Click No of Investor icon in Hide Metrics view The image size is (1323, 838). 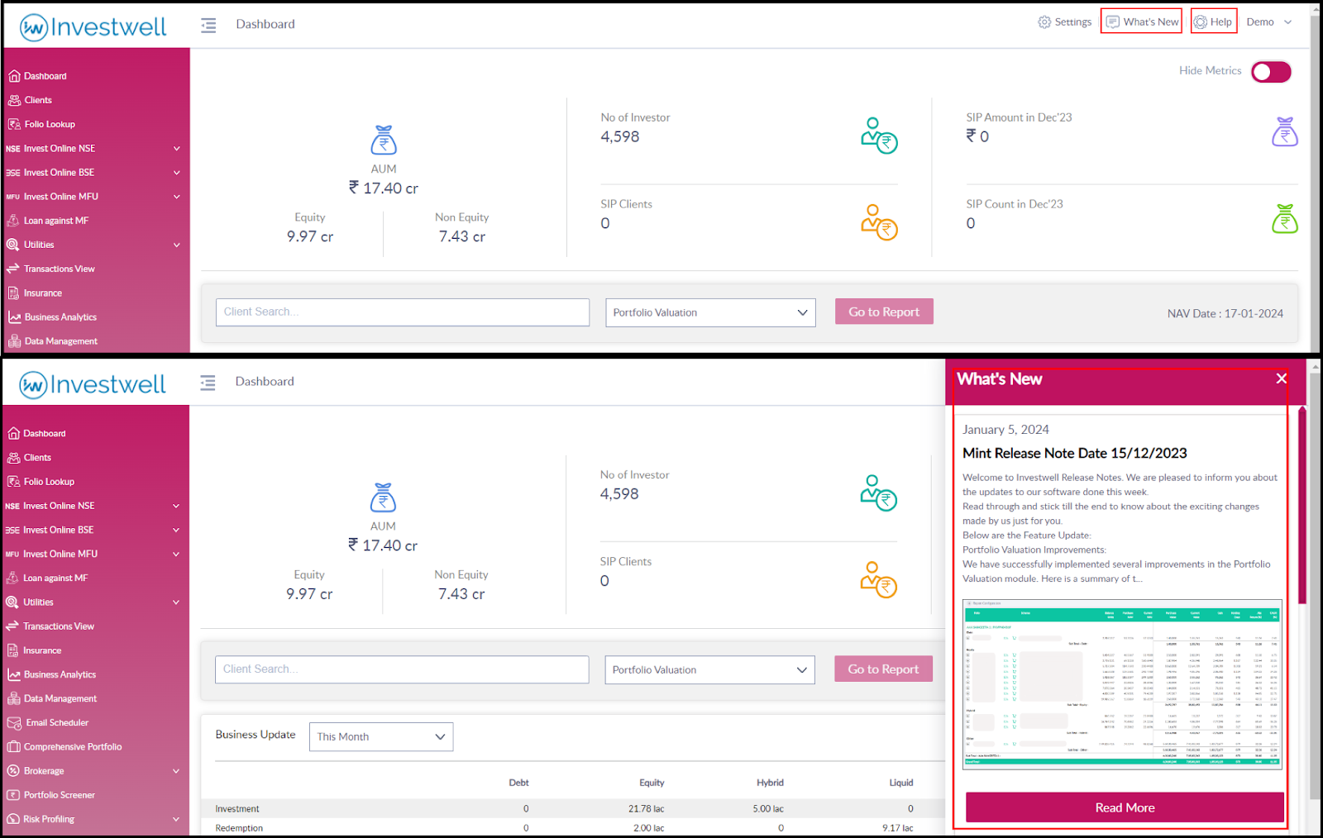[x=879, y=136]
